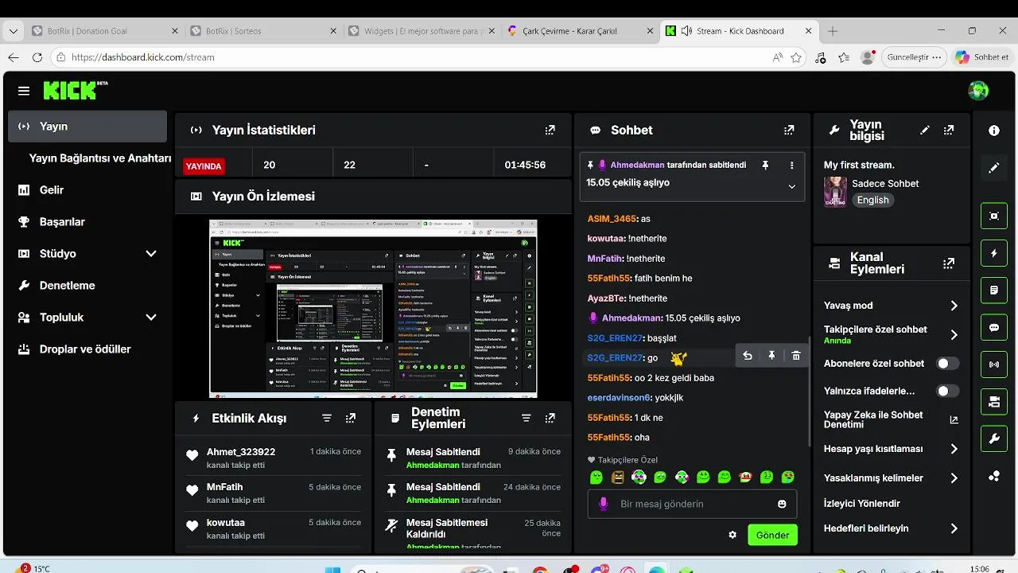Viewport: 1018px width, 573px height.
Task: Click the stream preview thumbnail
Action: pyautogui.click(x=373, y=309)
